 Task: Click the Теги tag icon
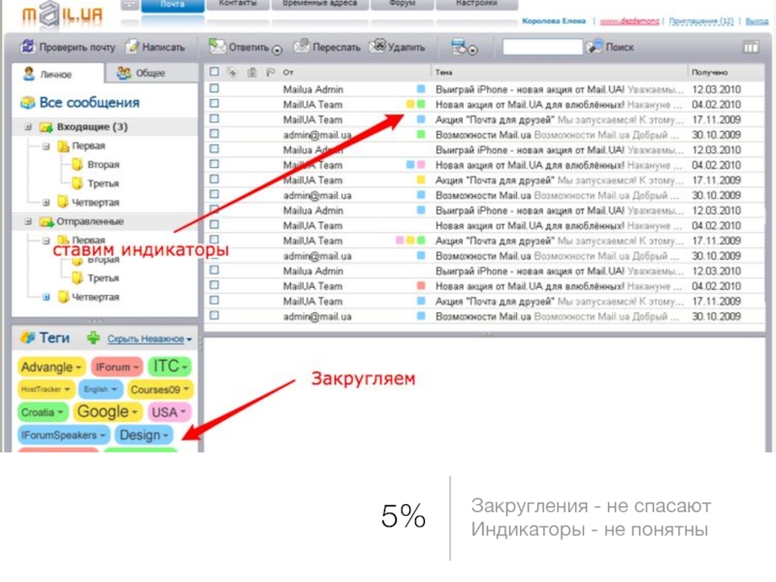(27, 338)
